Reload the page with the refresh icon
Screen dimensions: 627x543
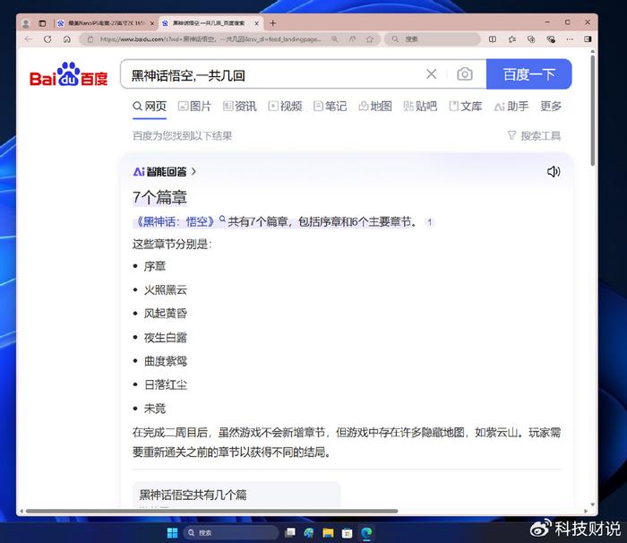tap(47, 39)
